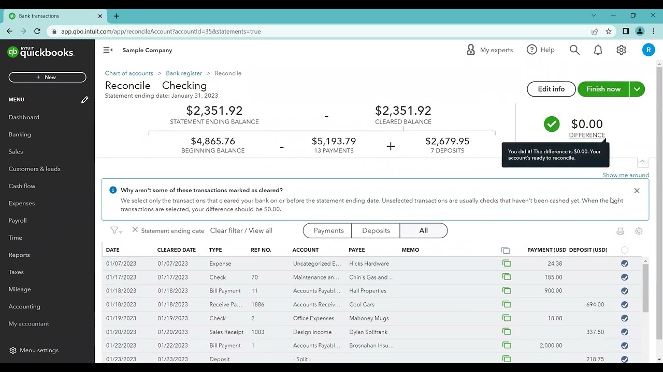Click the info icon in the cleared banner
This screenshot has height=372, width=663.
tap(113, 190)
